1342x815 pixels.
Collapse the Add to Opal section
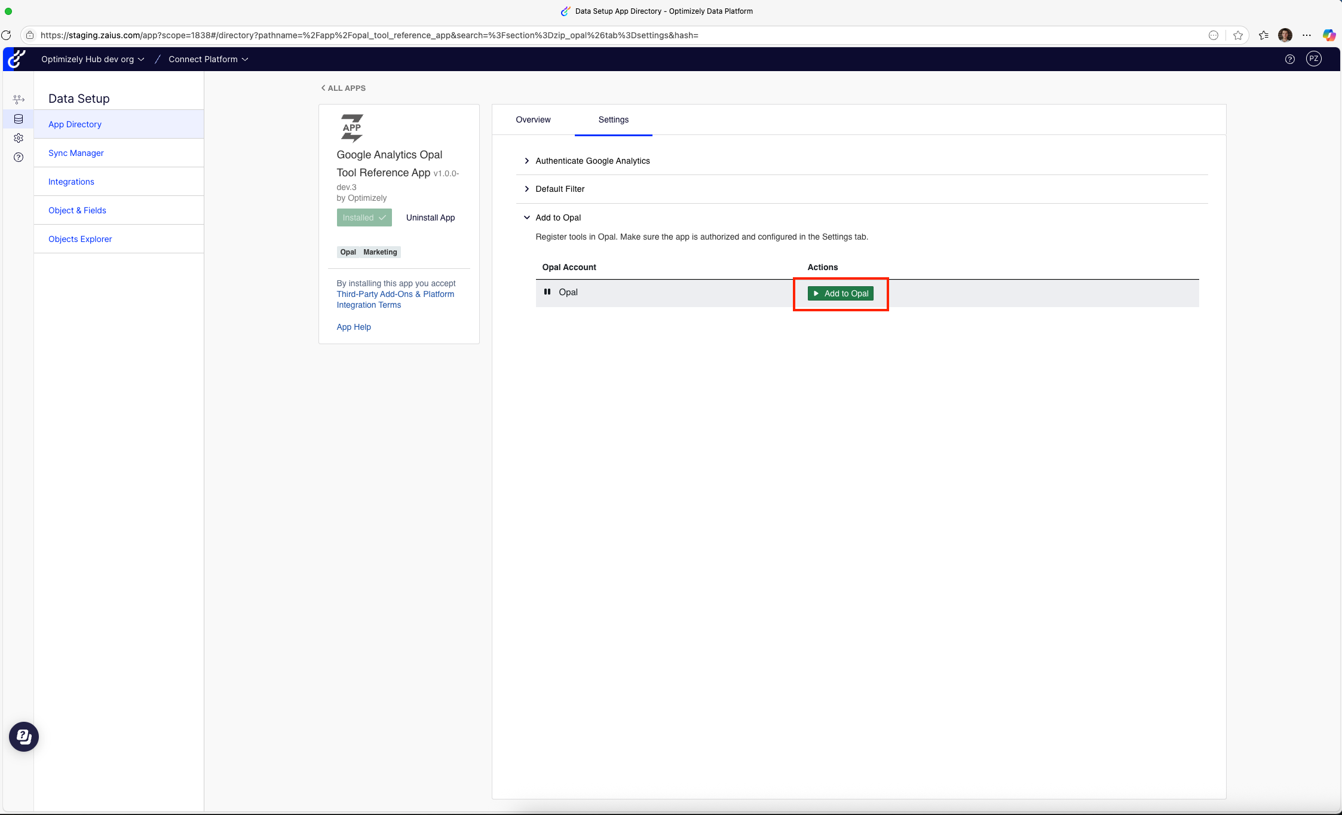click(x=557, y=217)
